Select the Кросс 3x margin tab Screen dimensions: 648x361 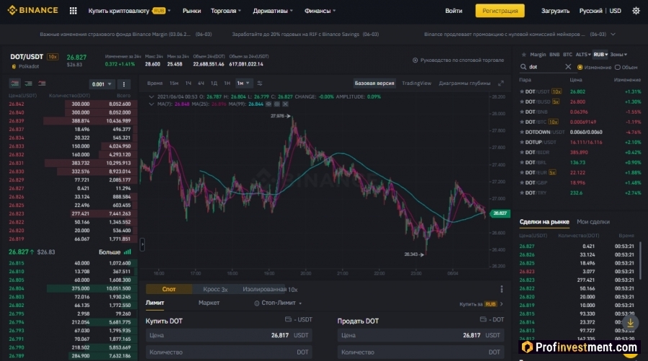pos(215,289)
